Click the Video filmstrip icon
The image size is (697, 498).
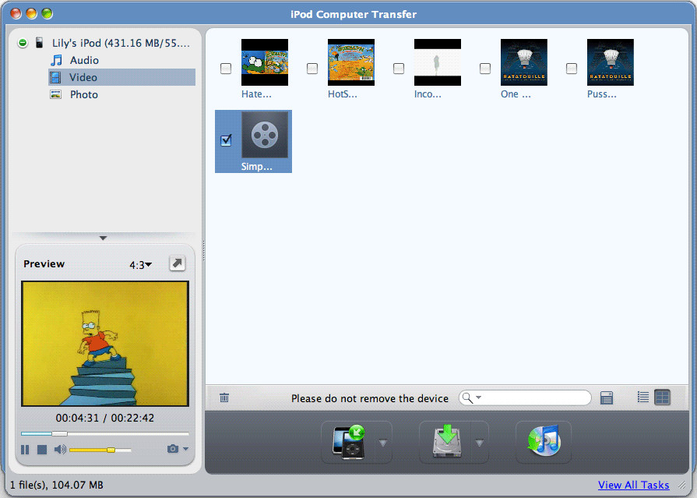[x=55, y=77]
